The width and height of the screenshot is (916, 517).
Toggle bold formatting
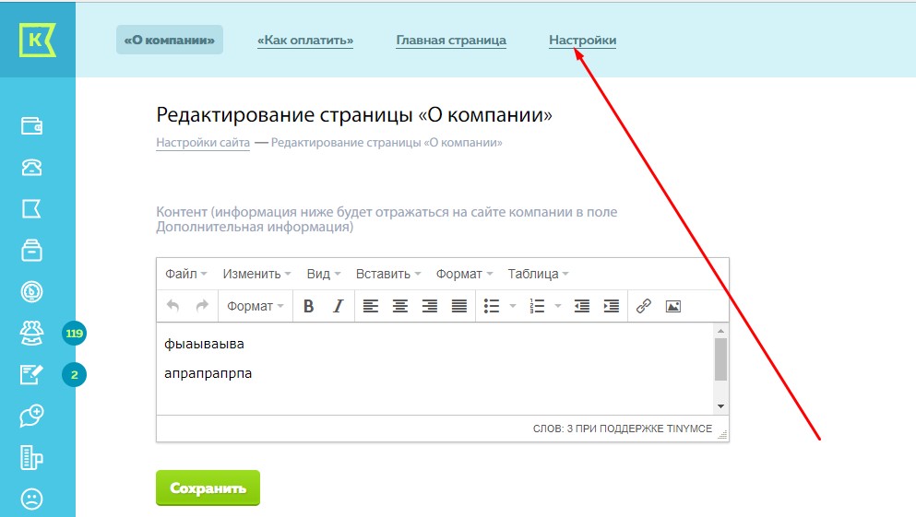pos(309,306)
